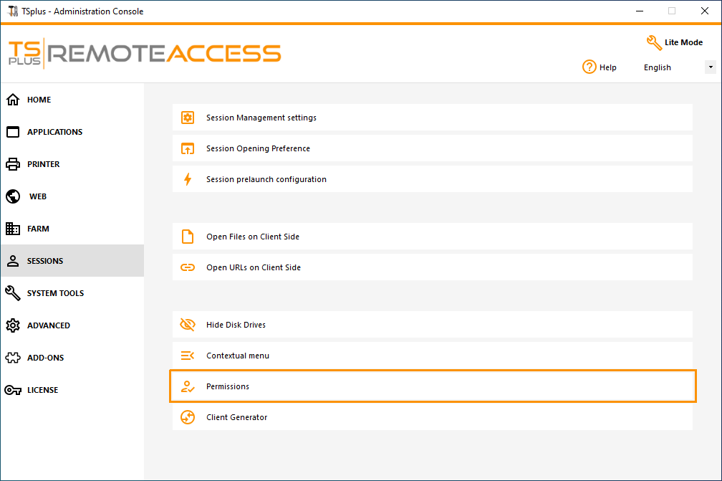Select the Web section
Image resolution: width=722 pixels, height=481 pixels.
tap(37, 196)
